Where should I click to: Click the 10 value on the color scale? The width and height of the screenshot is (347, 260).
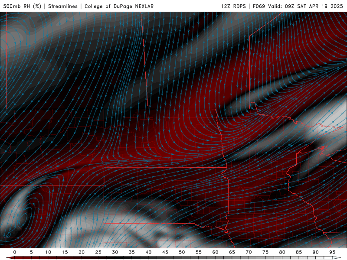click(x=48, y=252)
